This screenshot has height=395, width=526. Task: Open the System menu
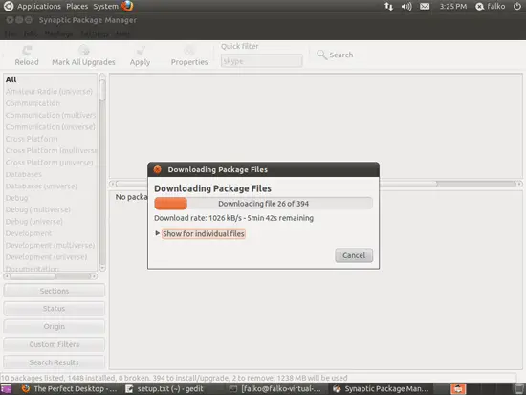105,7
